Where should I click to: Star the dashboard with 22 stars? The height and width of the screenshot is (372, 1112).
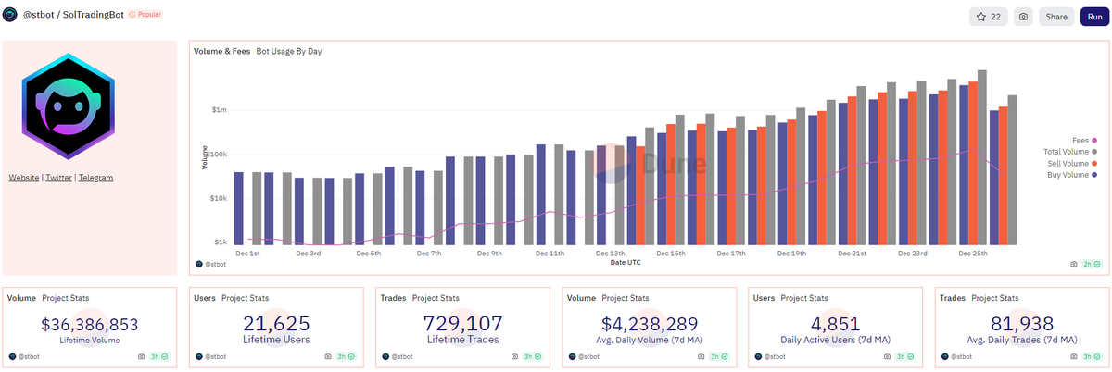(x=987, y=17)
